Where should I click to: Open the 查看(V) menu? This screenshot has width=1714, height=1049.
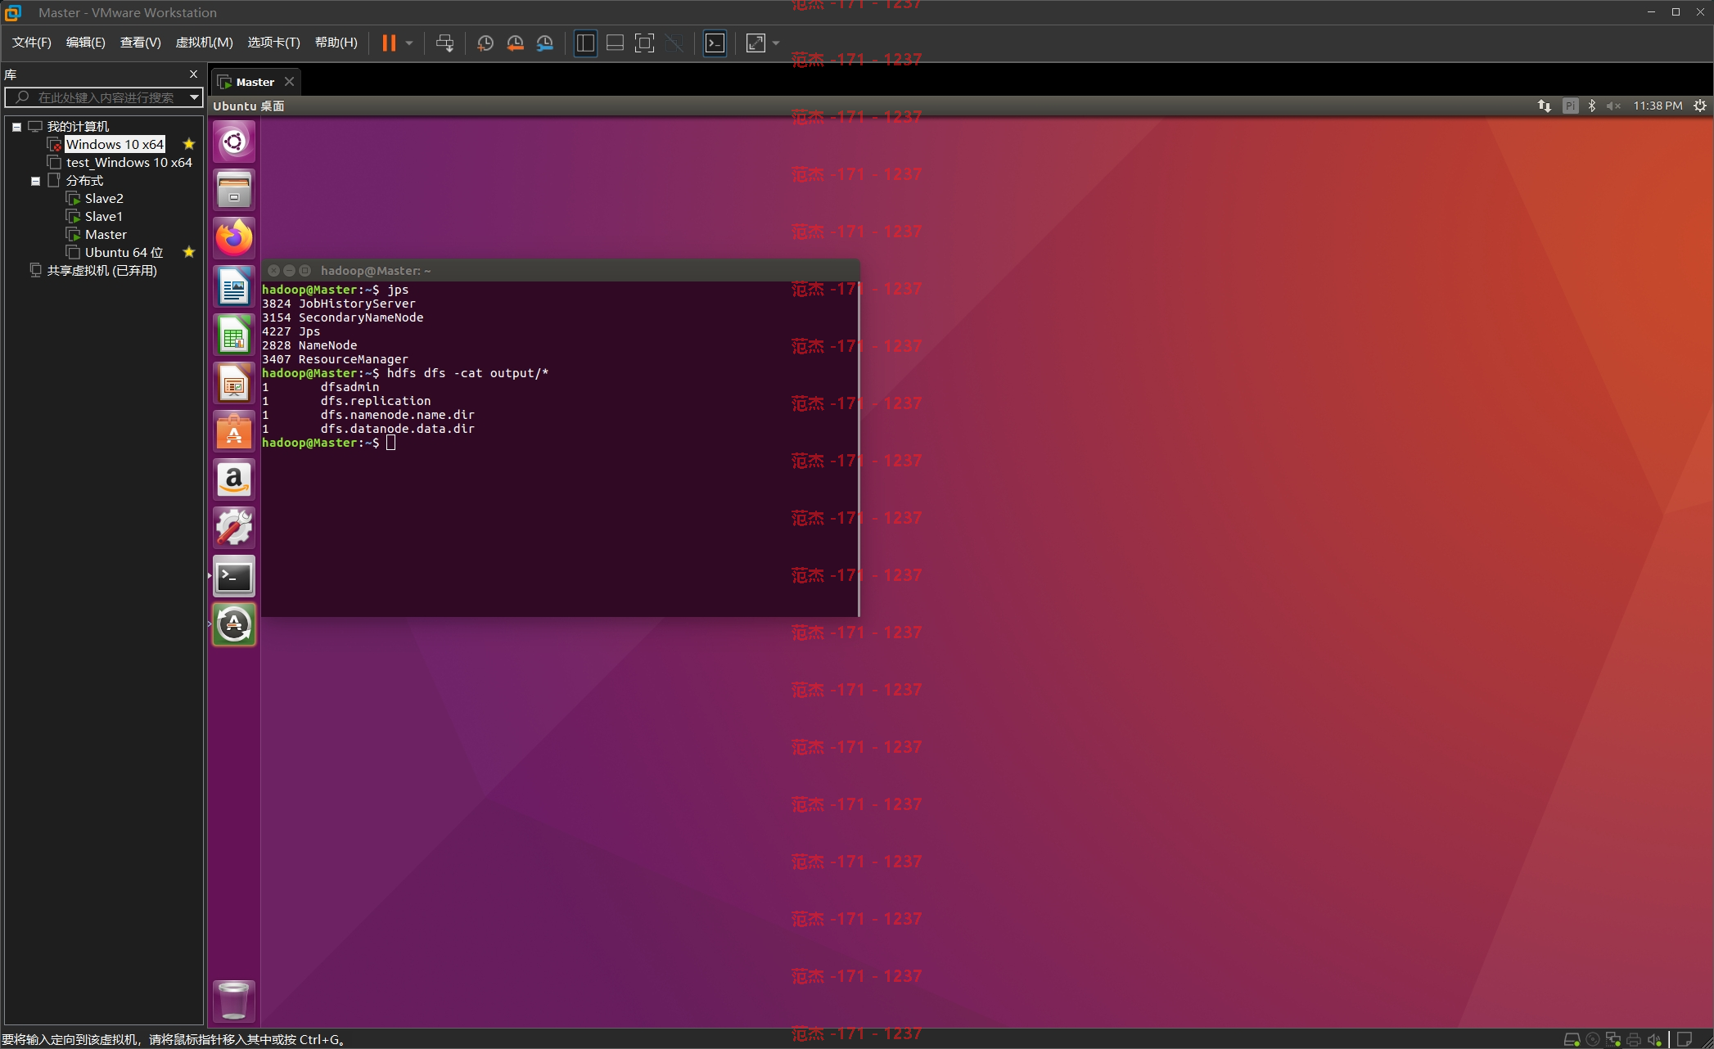140,43
